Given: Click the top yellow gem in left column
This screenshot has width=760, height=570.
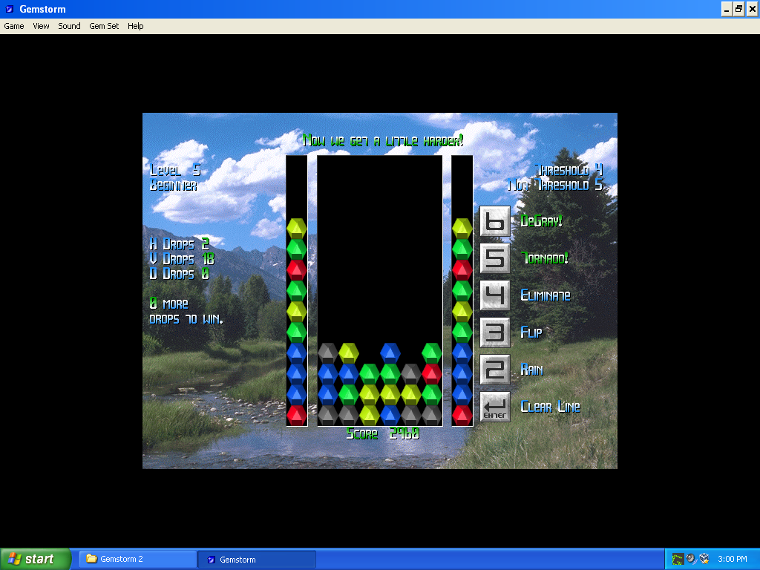Looking at the screenshot, I should tap(297, 228).
